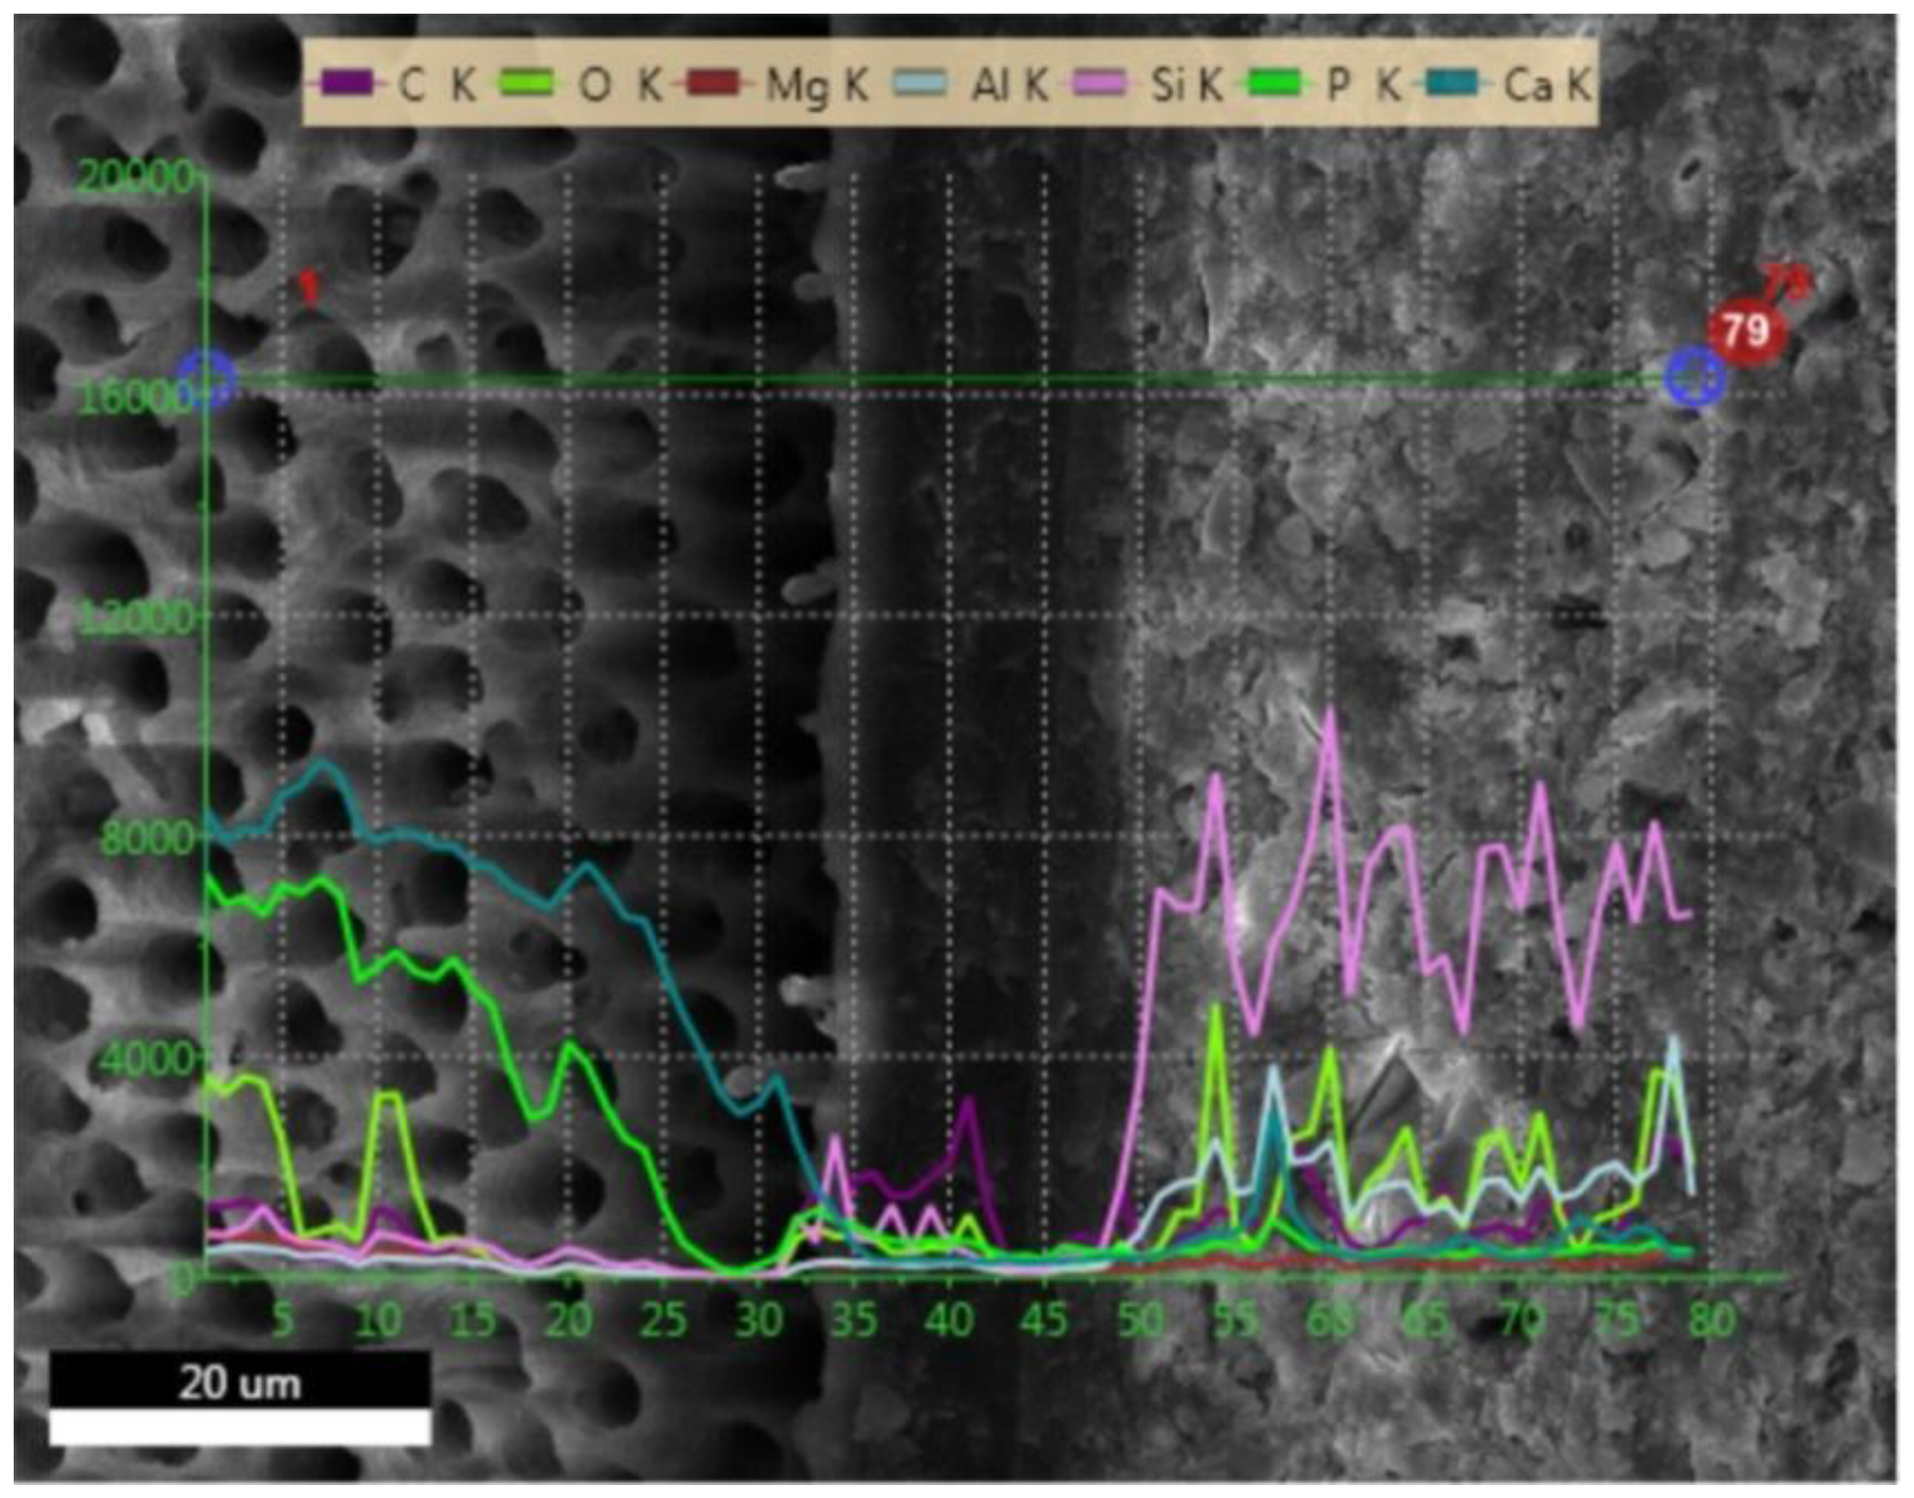Screen dimensions: 1914x1498
Task: Click the red 79 point marker
Action: pos(1746,333)
